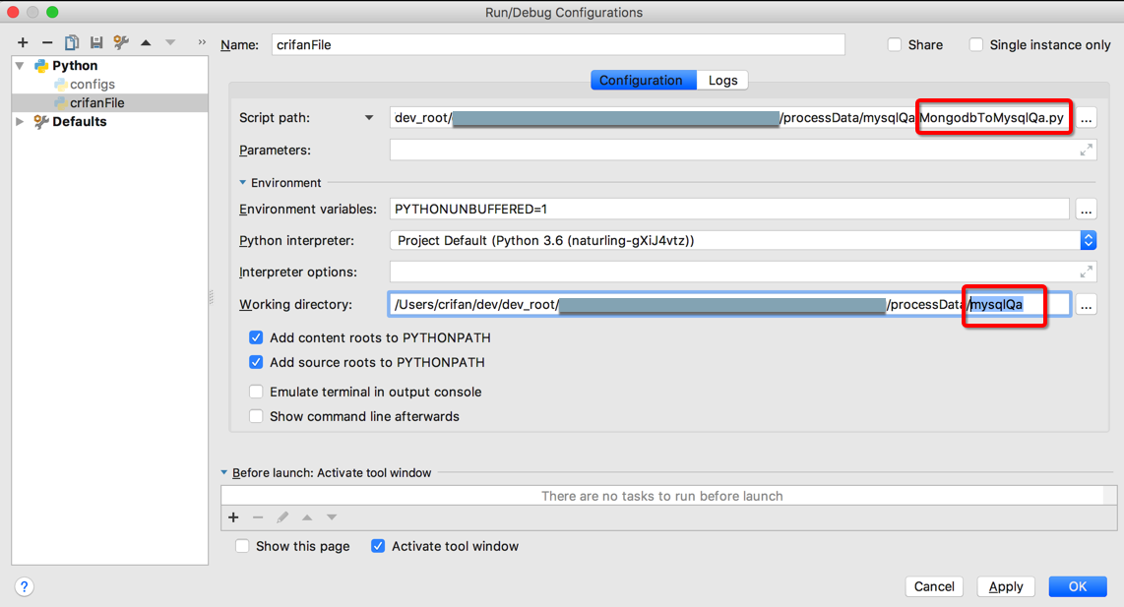Viewport: 1124px width, 607px height.
Task: Collapse Before launch section
Action: click(x=224, y=473)
